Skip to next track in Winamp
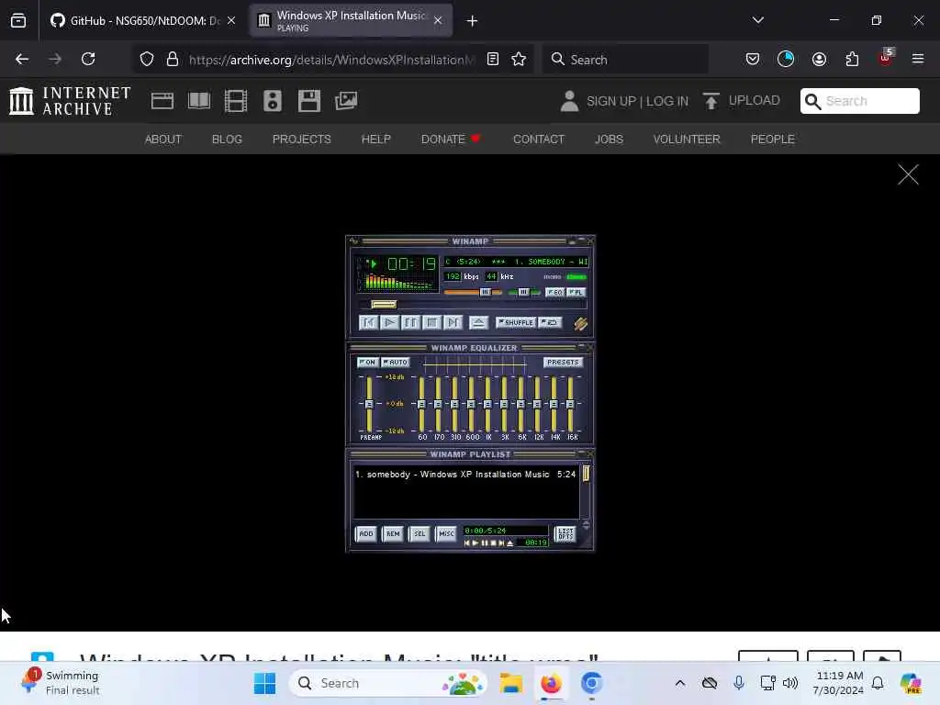The width and height of the screenshot is (940, 705). click(453, 322)
